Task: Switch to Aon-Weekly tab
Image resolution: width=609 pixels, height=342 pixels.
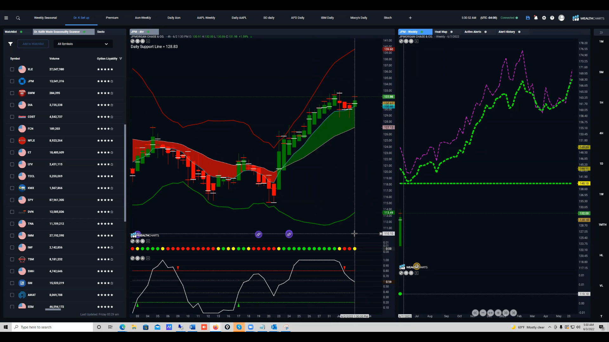Action: tap(143, 18)
